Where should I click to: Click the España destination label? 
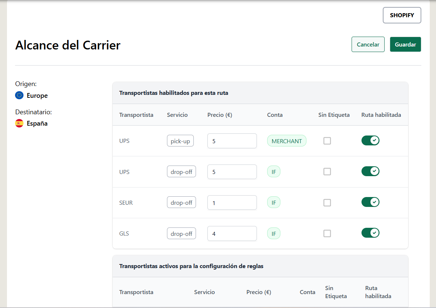click(x=37, y=123)
